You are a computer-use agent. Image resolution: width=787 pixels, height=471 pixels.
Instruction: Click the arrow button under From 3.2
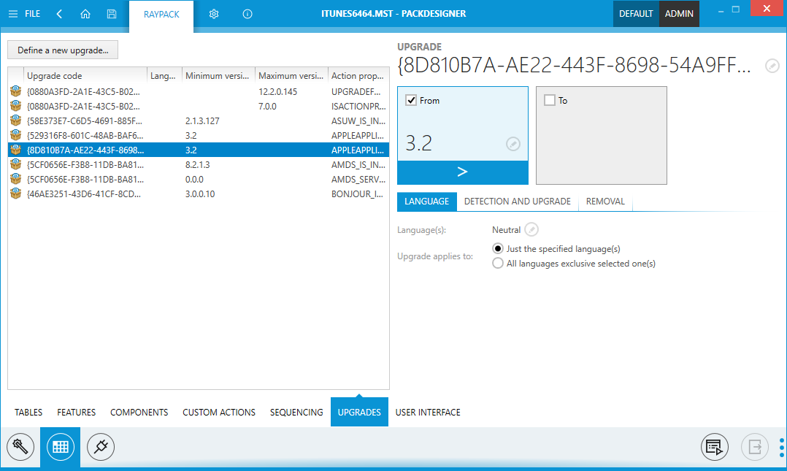[462, 172]
